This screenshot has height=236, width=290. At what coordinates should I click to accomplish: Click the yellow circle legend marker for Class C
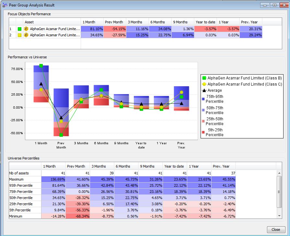[x=204, y=84]
